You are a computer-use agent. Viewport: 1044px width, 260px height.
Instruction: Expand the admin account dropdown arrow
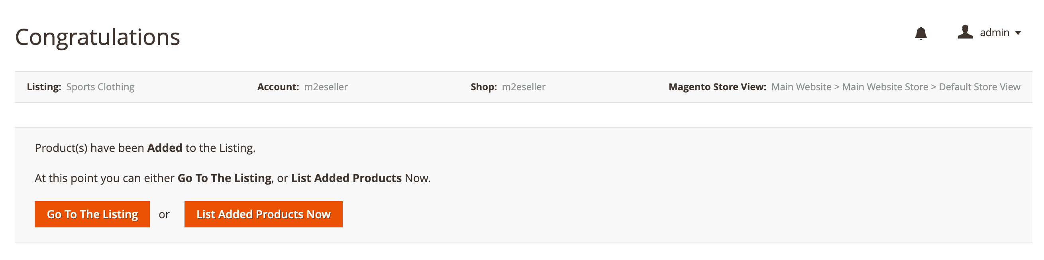(1018, 33)
